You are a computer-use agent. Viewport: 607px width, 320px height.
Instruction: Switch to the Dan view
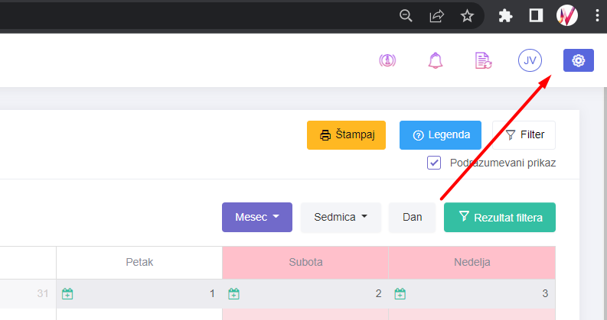pyautogui.click(x=413, y=217)
